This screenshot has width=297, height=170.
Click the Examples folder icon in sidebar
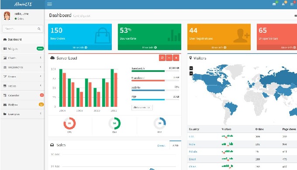[x=5, y=114]
